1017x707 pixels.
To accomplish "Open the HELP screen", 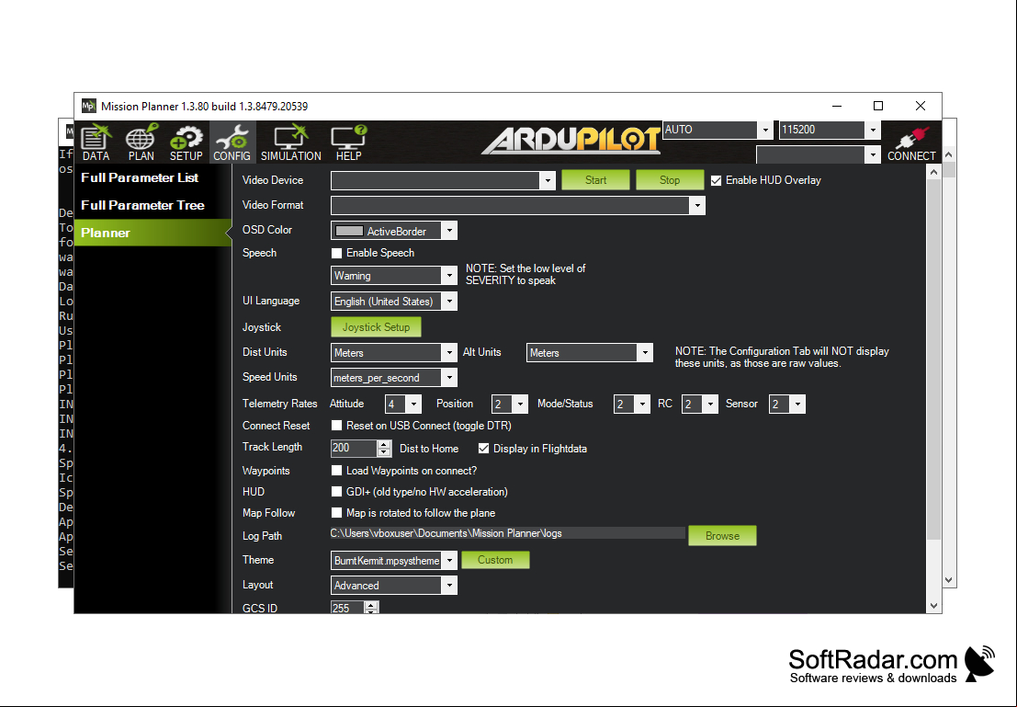I will pyautogui.click(x=348, y=143).
